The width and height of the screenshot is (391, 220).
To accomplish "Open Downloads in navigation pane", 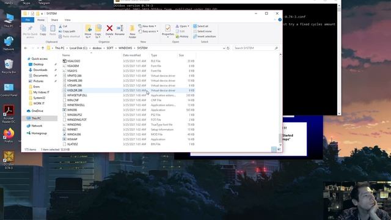I will point(40,70).
